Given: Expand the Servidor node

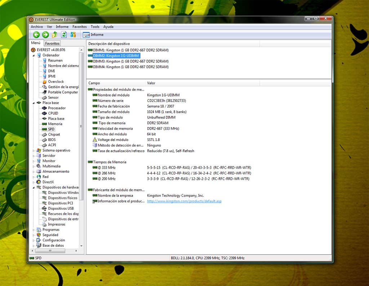Looking at the screenshot, I should pyautogui.click(x=34, y=156).
